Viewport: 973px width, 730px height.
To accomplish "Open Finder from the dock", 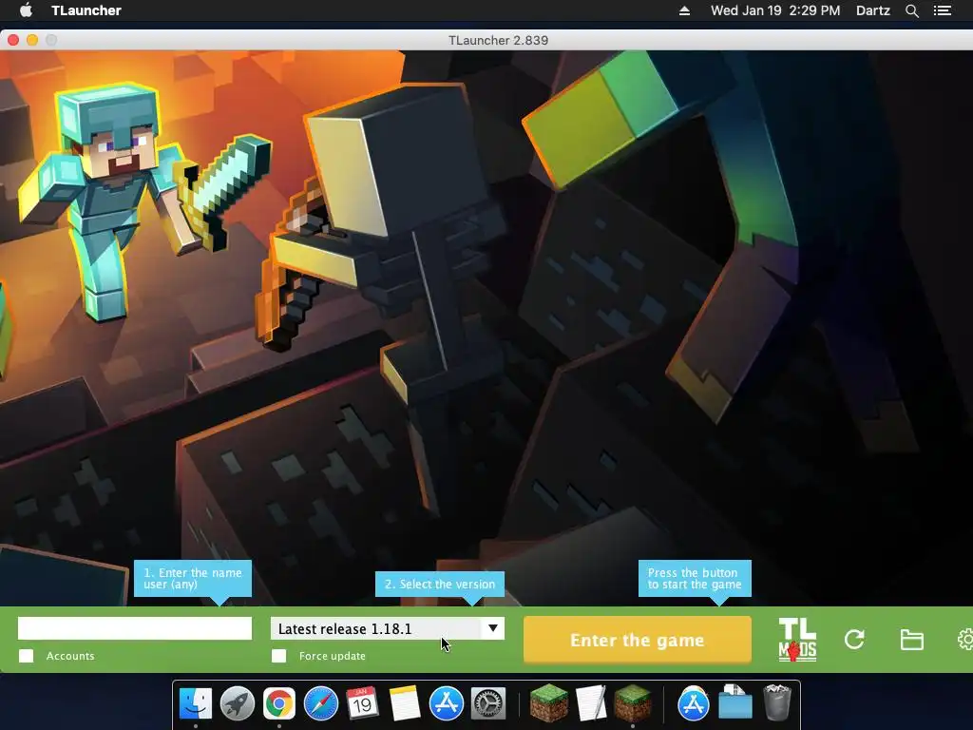I will 196,704.
